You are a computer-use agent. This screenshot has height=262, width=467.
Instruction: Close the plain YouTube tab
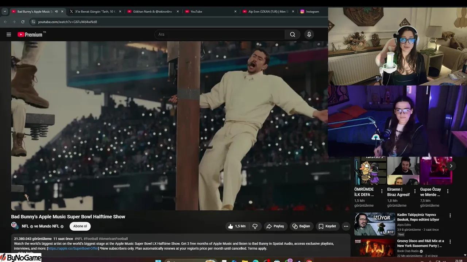235,12
